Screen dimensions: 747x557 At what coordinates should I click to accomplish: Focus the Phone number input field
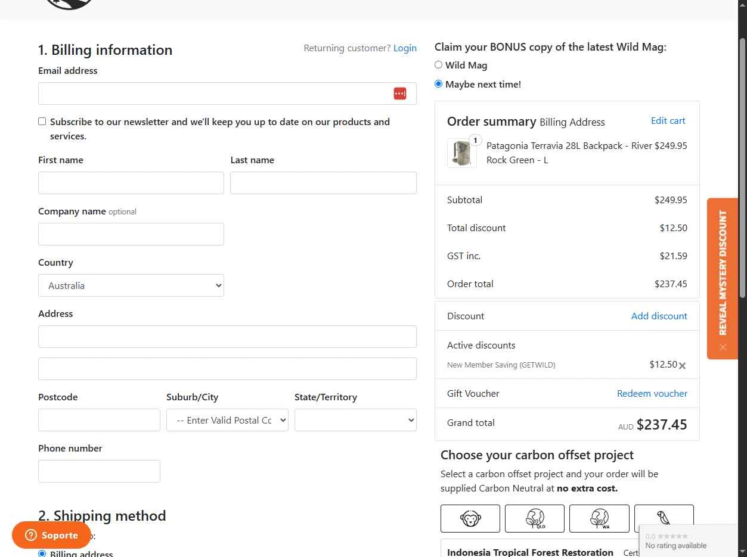(99, 471)
